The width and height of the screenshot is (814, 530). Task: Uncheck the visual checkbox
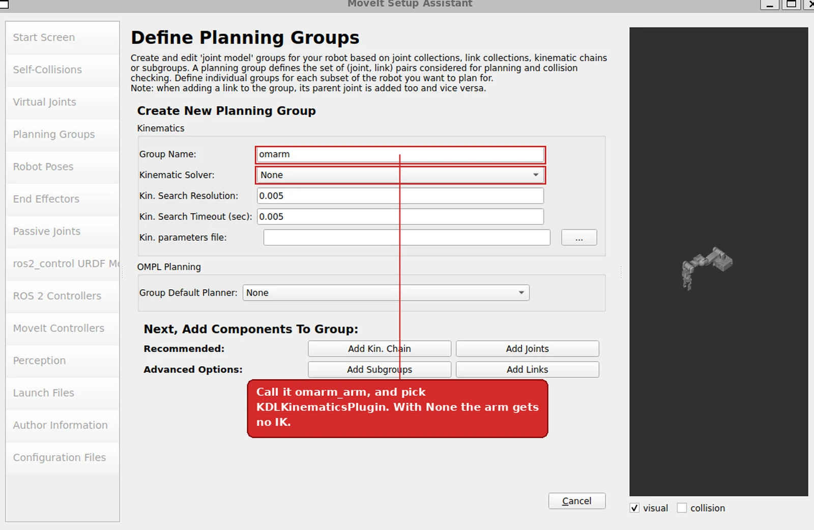634,508
